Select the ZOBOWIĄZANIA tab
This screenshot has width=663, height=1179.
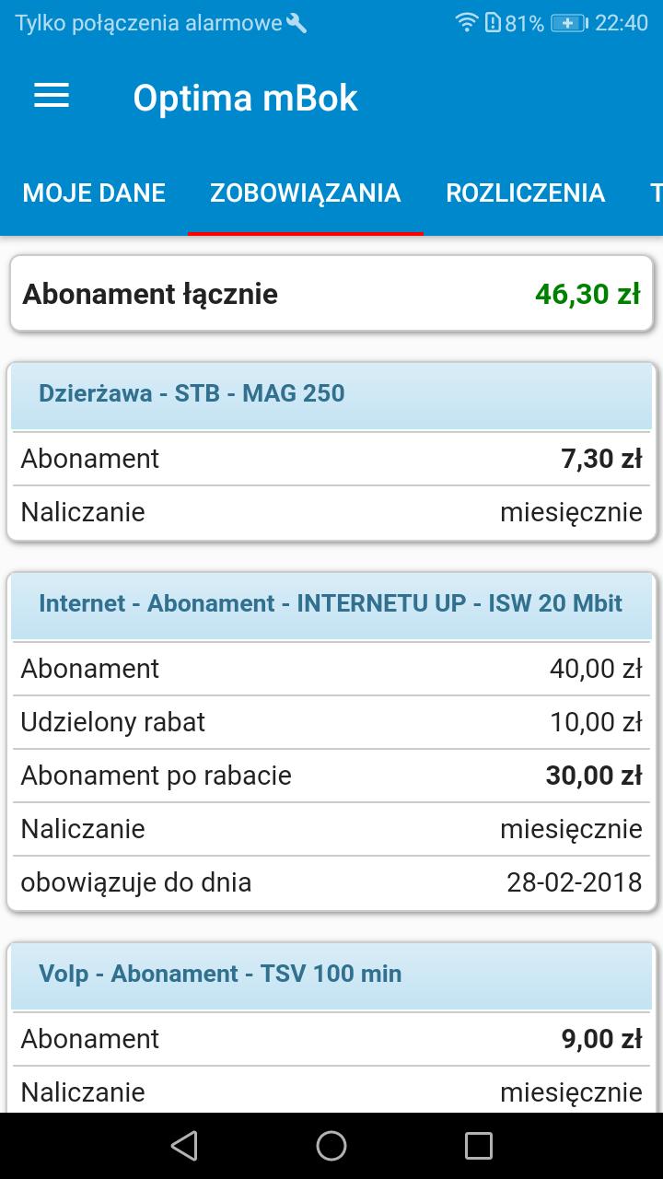tap(305, 193)
